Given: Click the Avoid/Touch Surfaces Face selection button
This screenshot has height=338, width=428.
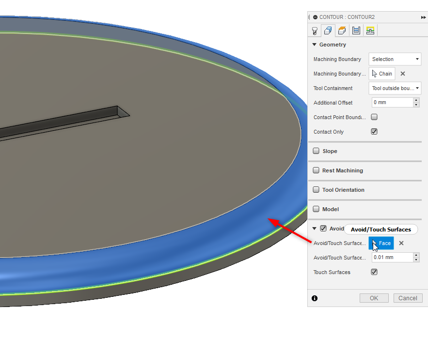Looking at the screenshot, I should click(381, 243).
